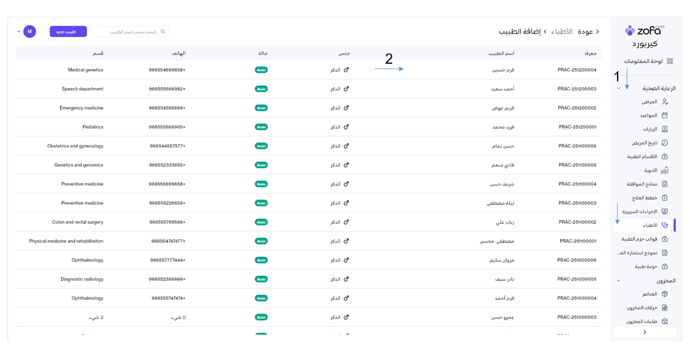The image size is (699, 351).
Task: Click the Inventory Items (العناصر) box icon
Action: (x=664, y=294)
